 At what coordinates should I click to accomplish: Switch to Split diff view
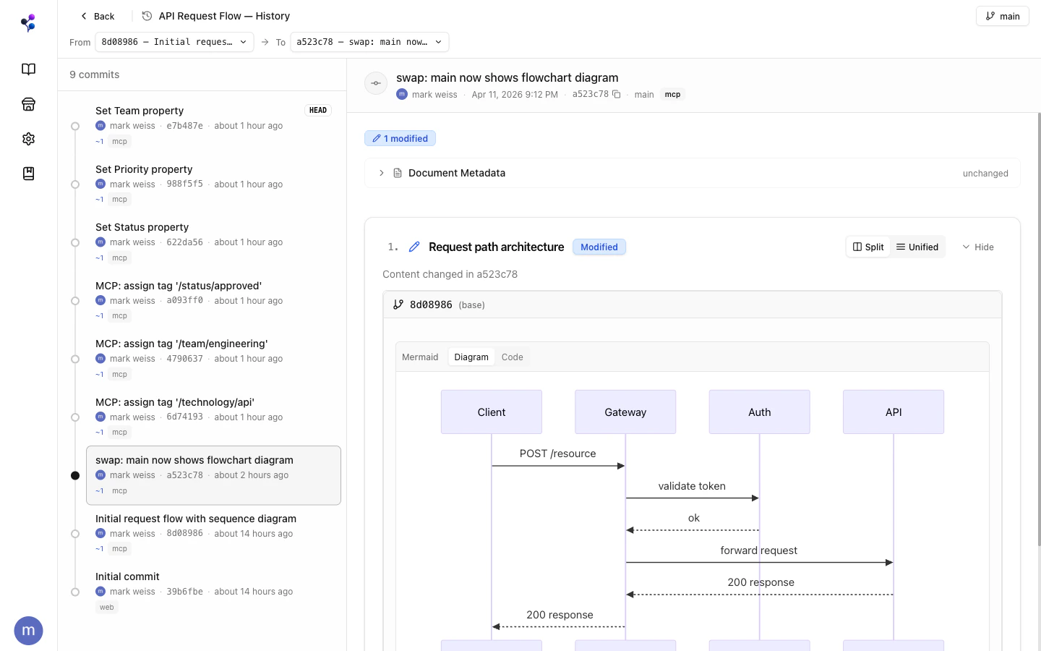pos(867,247)
